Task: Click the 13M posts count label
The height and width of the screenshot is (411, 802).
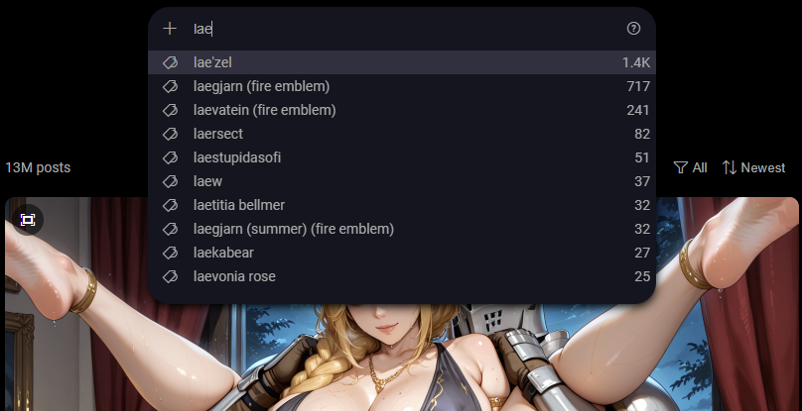Action: coord(38,167)
